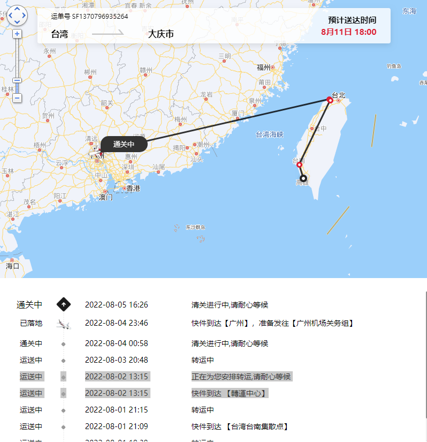
Task: Click the zoom slider handle on map
Action: 17,81
